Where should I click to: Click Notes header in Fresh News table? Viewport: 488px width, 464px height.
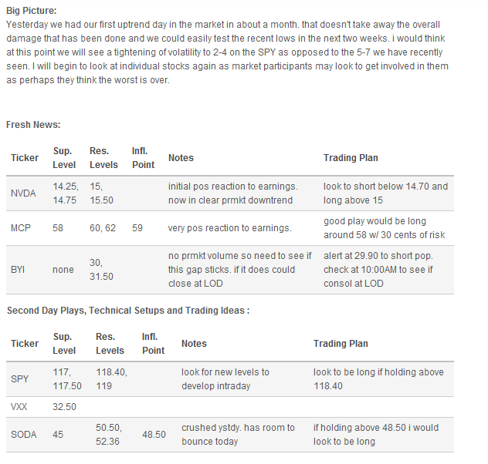coord(181,158)
